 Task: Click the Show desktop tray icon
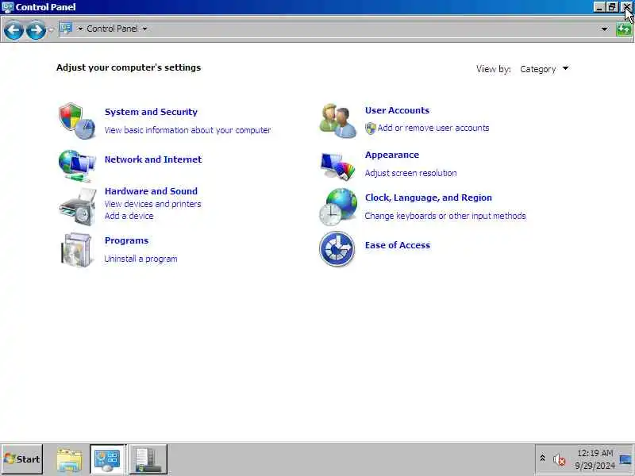(625, 459)
